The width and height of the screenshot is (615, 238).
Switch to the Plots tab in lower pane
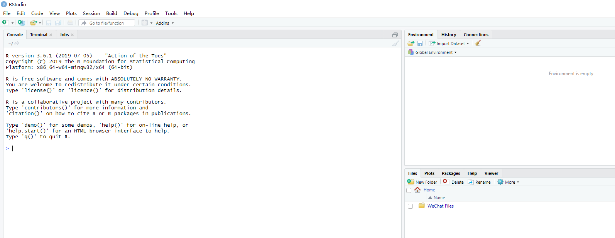point(429,173)
